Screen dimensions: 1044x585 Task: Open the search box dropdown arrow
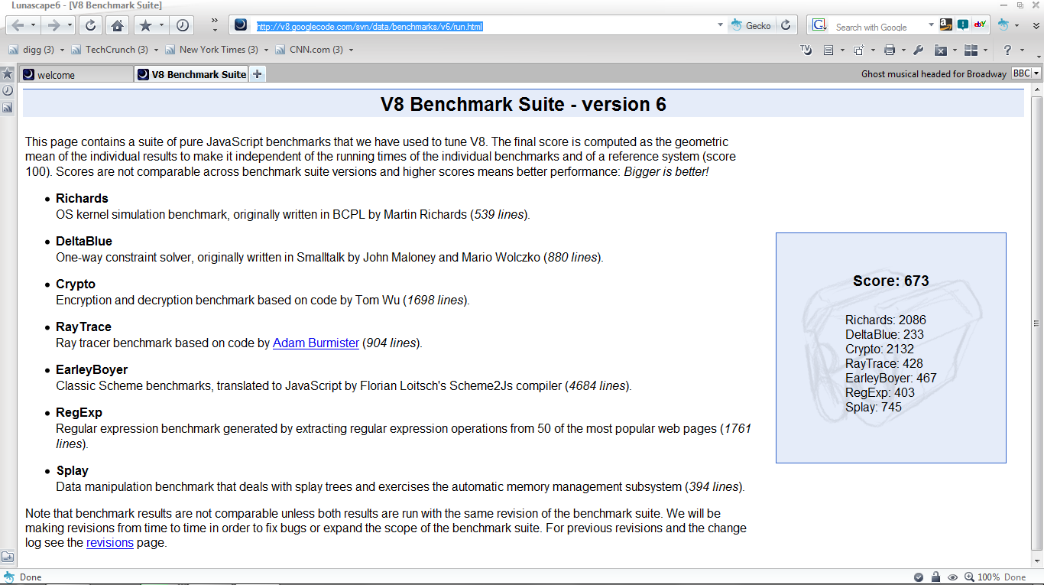(x=930, y=25)
